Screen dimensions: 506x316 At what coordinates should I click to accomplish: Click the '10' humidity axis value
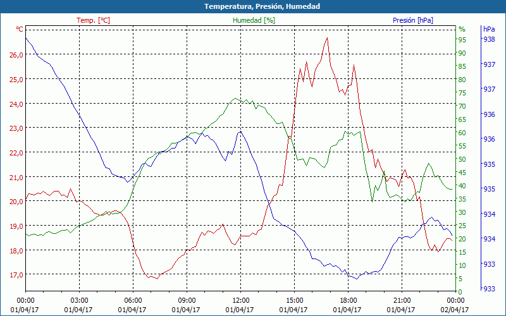click(462, 265)
